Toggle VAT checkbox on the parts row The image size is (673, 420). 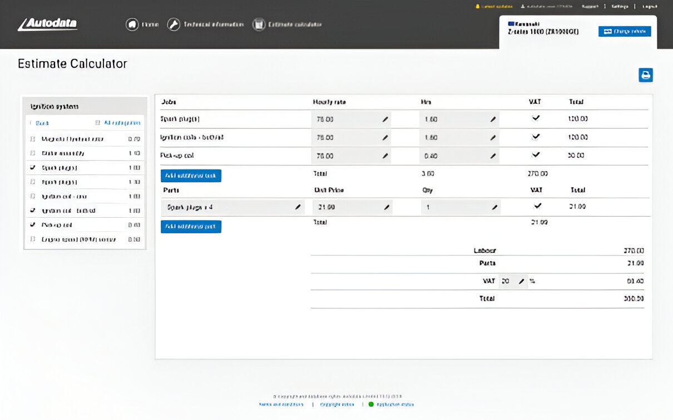click(x=537, y=206)
